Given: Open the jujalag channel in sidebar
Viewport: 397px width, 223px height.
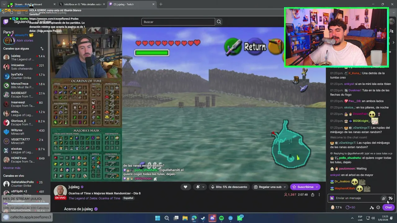Looking at the screenshot, I should [x=24, y=58].
